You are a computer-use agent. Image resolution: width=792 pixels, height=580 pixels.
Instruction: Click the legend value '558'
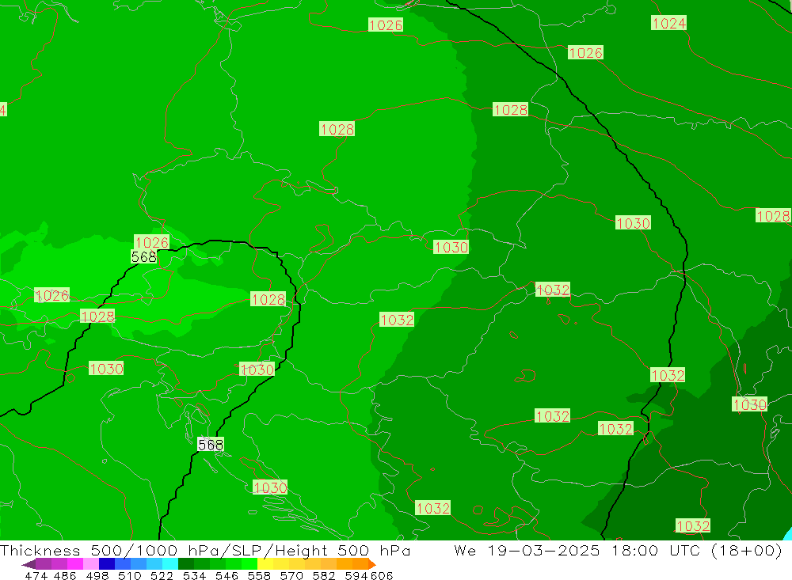[x=259, y=575]
